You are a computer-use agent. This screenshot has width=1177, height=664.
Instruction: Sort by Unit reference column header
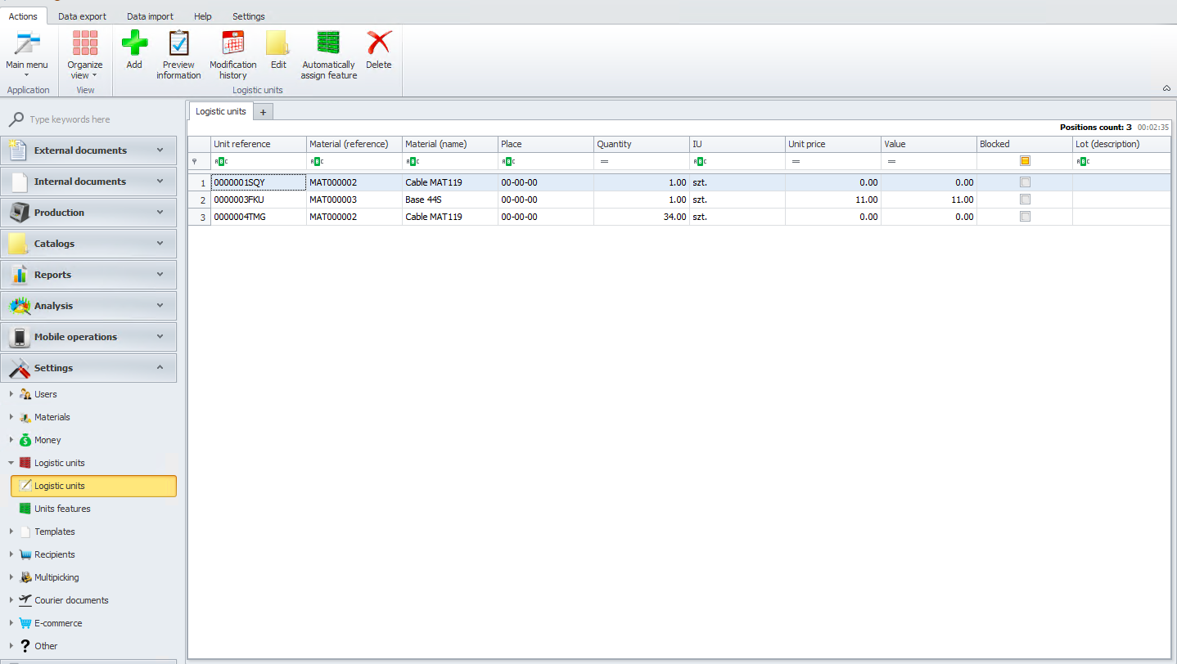click(x=259, y=144)
